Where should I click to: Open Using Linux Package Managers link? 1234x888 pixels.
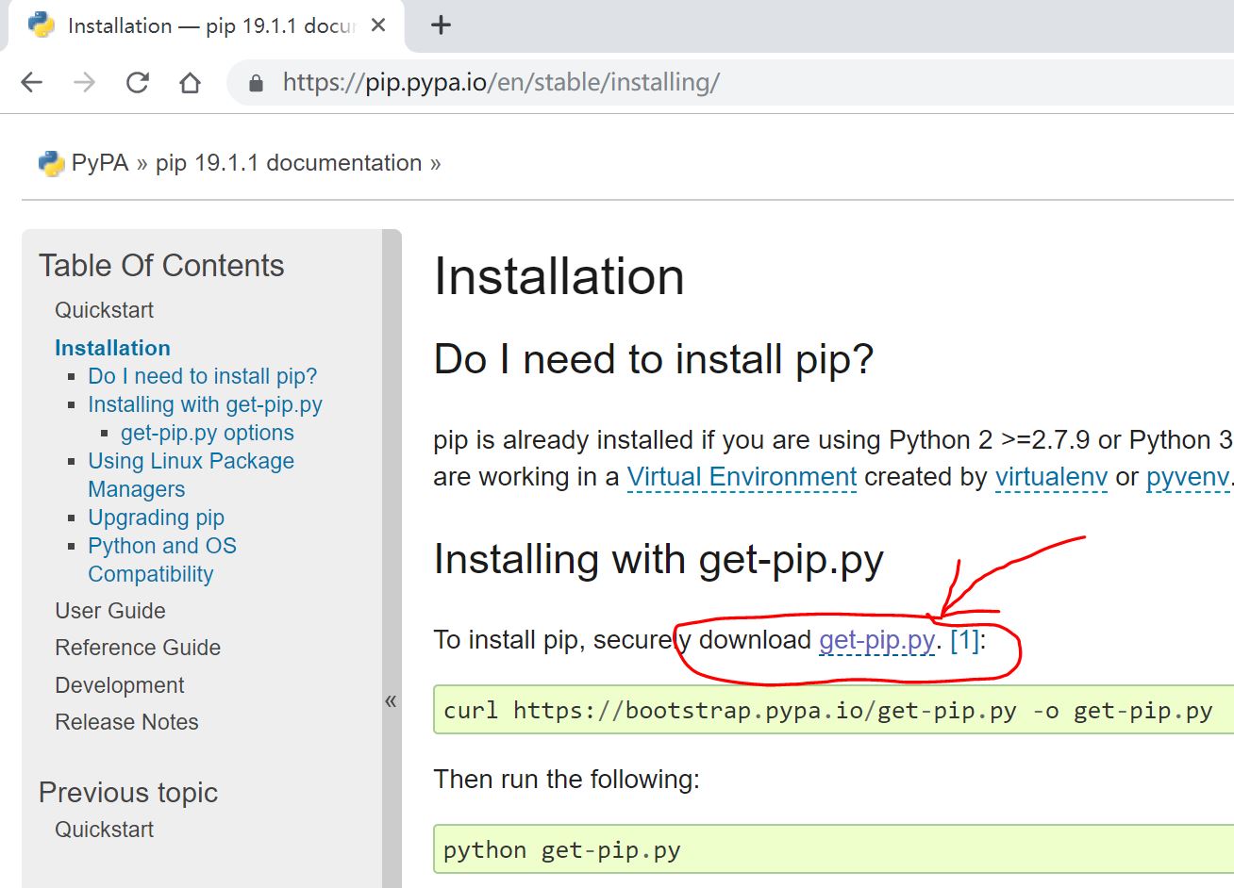coord(191,475)
